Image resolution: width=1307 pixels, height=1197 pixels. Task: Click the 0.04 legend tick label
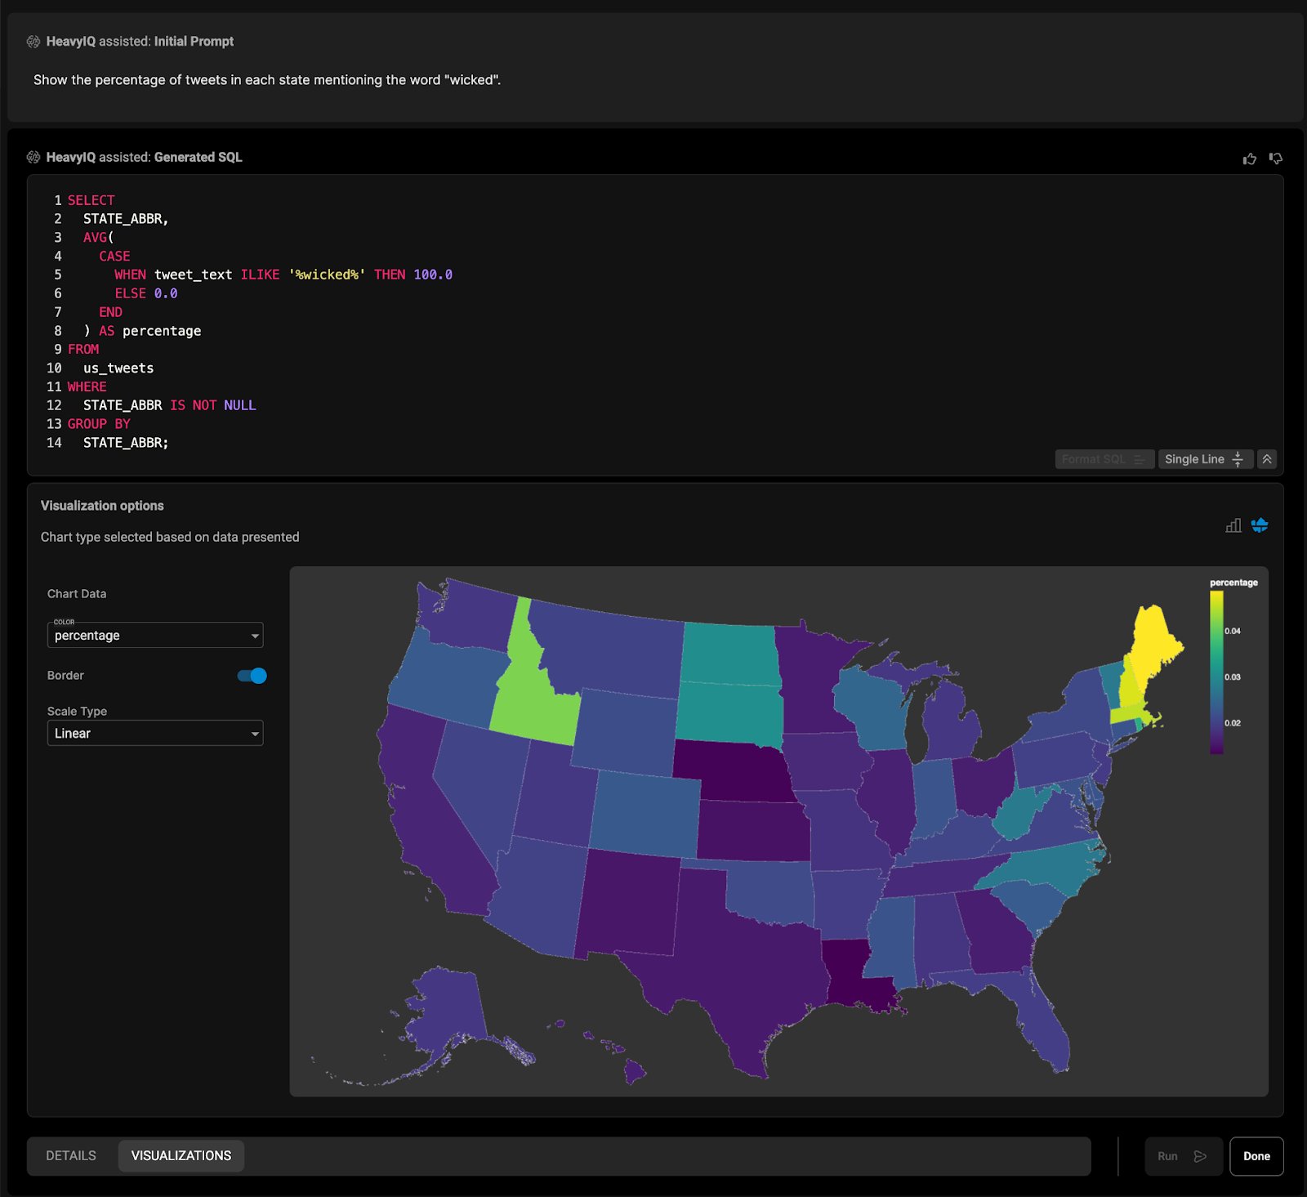tap(1232, 631)
